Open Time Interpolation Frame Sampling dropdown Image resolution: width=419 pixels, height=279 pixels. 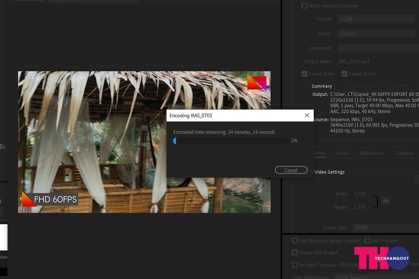point(376,277)
